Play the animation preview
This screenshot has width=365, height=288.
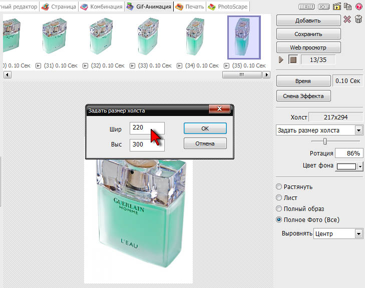(281, 59)
